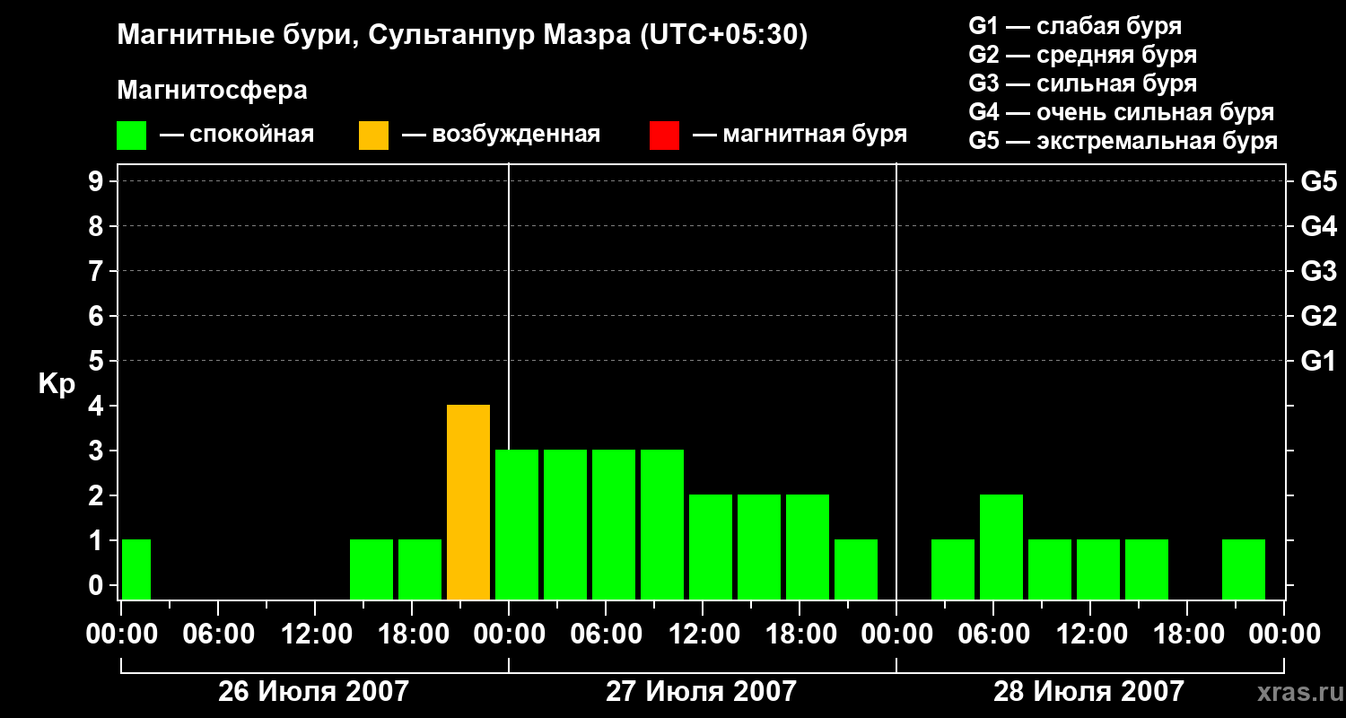Click the only Kp 1 bar on 27 Июля
1346x718 pixels.
[856, 570]
